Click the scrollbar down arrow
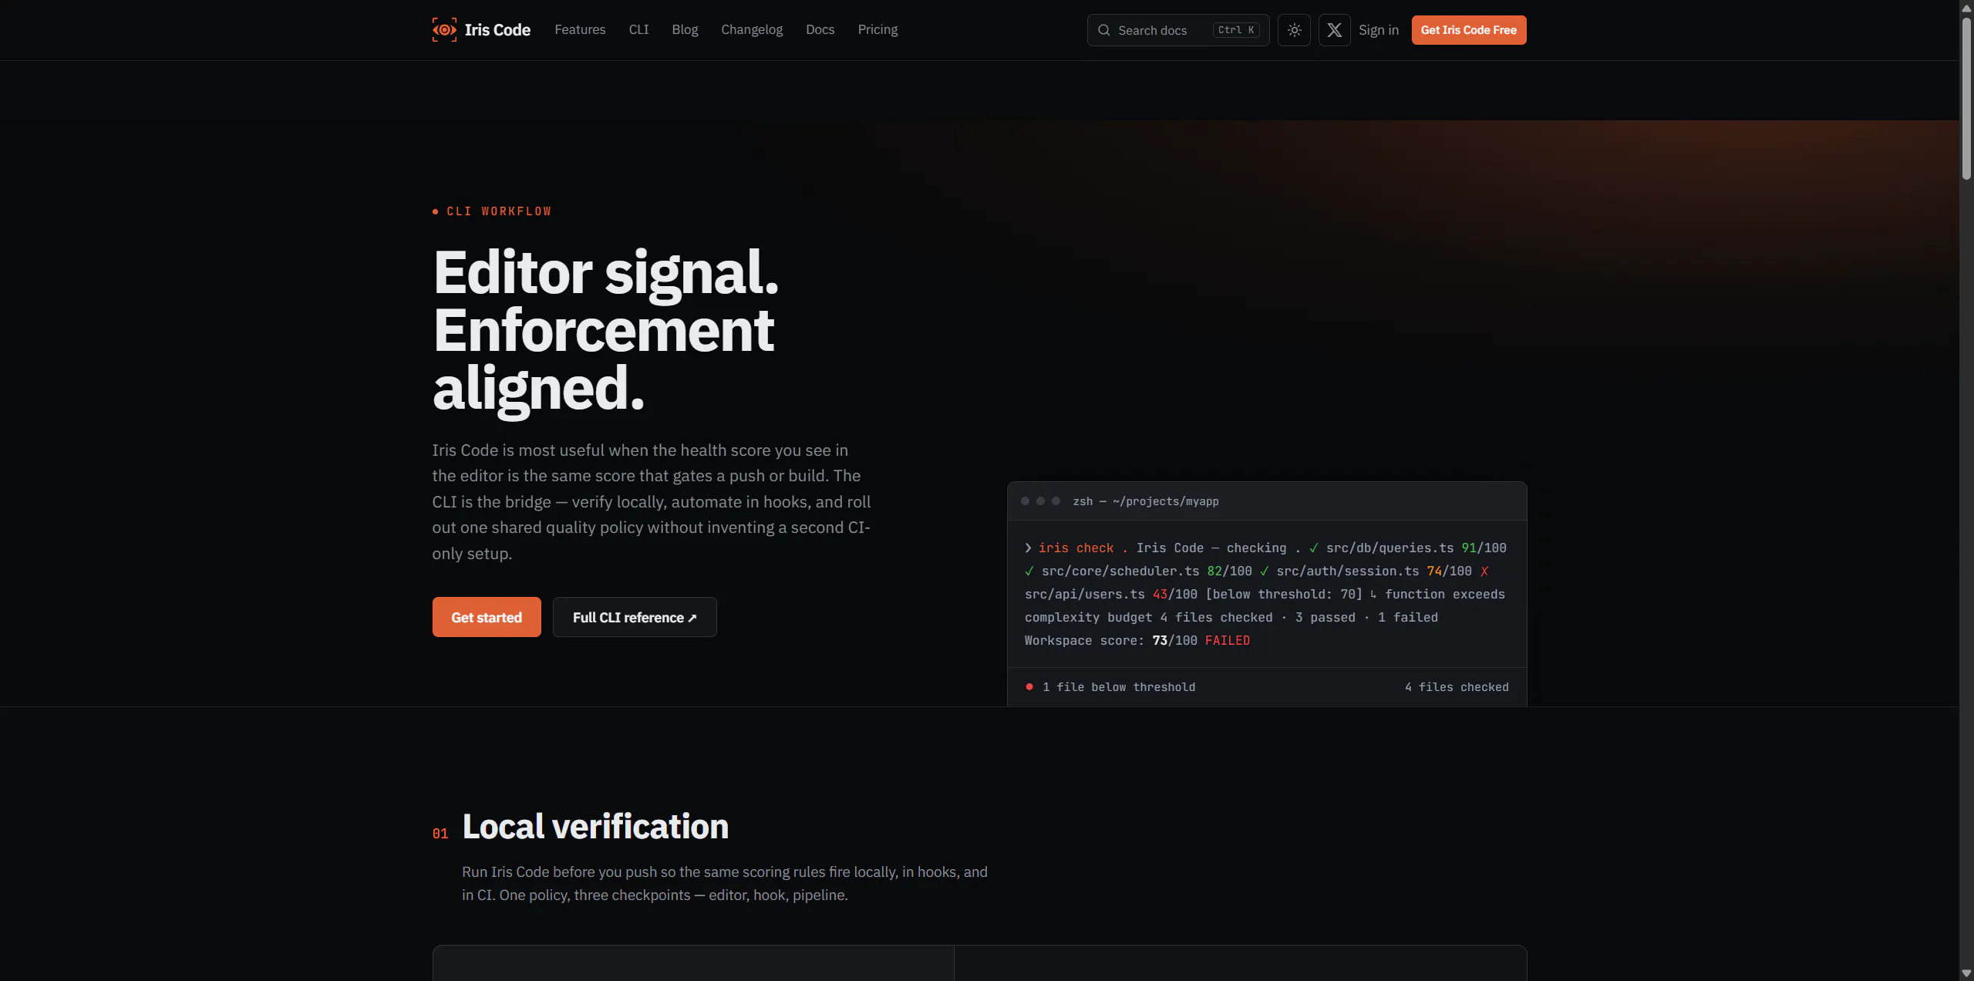This screenshot has height=981, width=1974. point(1966,973)
